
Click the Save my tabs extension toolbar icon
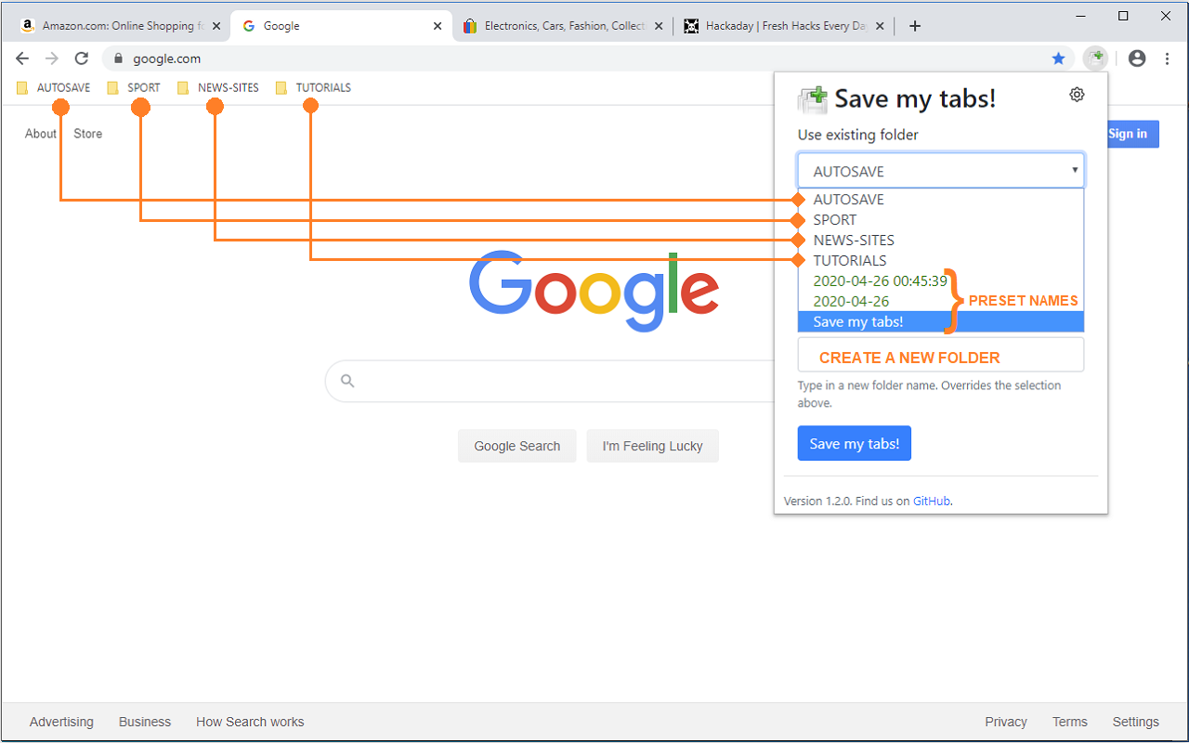pyautogui.click(x=1096, y=58)
